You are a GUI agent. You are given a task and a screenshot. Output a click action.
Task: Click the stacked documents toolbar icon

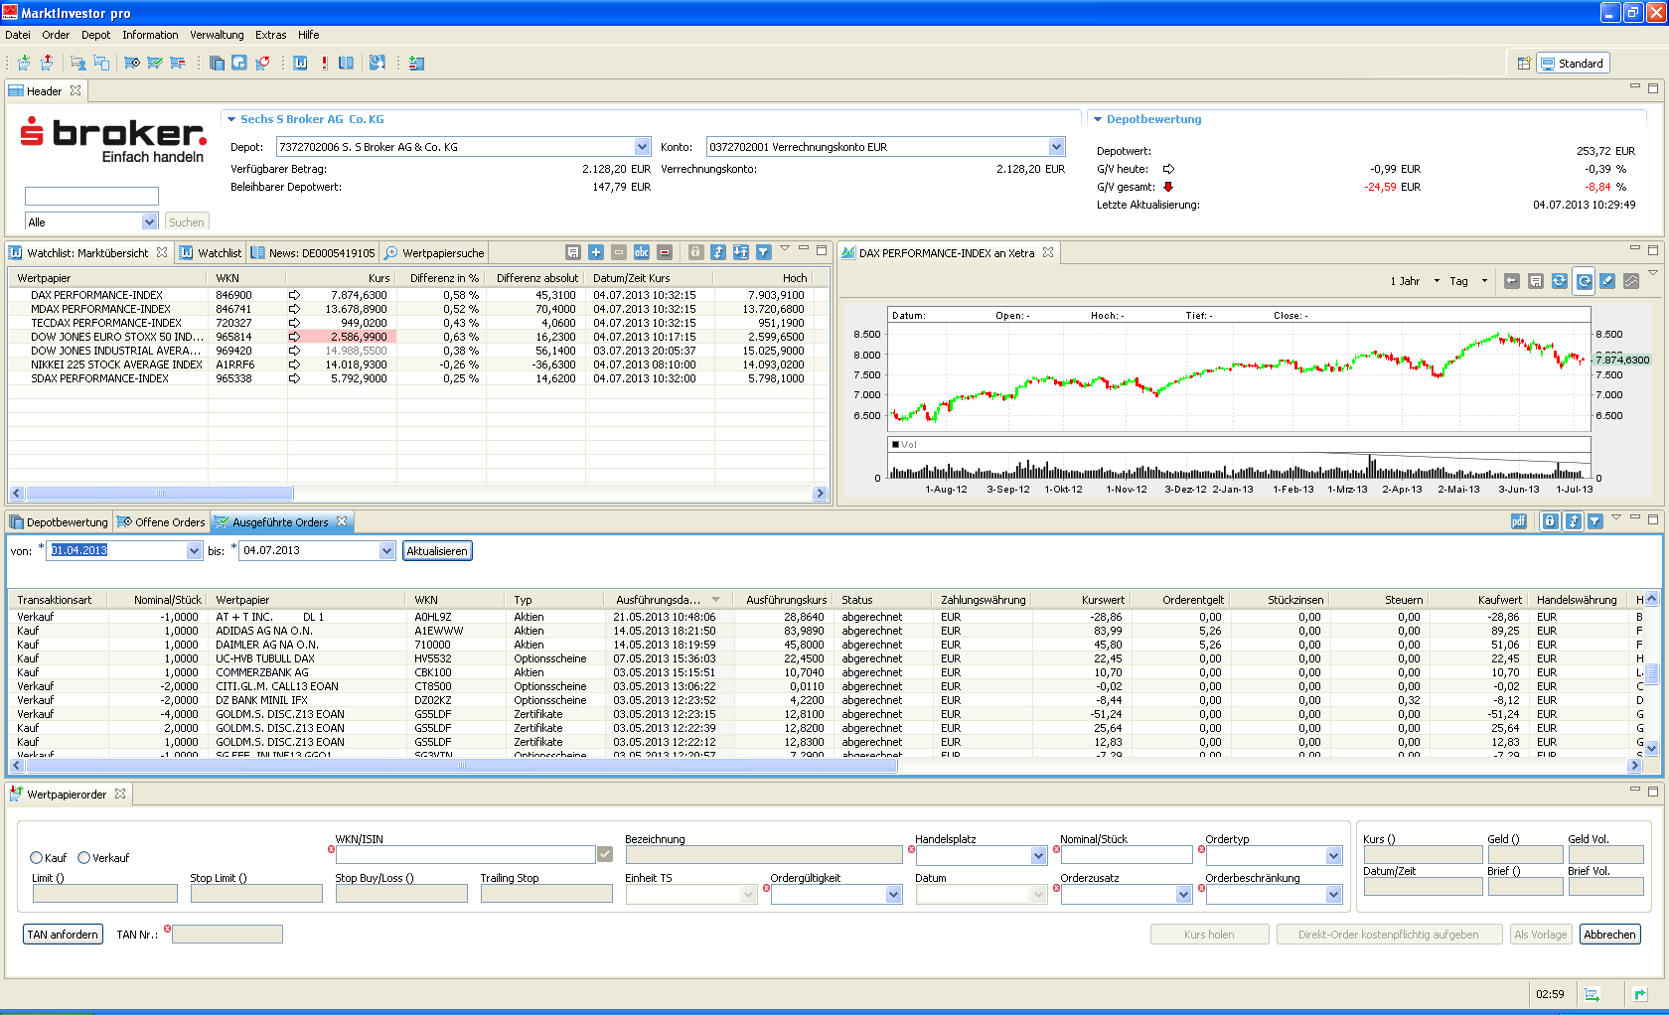click(x=217, y=63)
